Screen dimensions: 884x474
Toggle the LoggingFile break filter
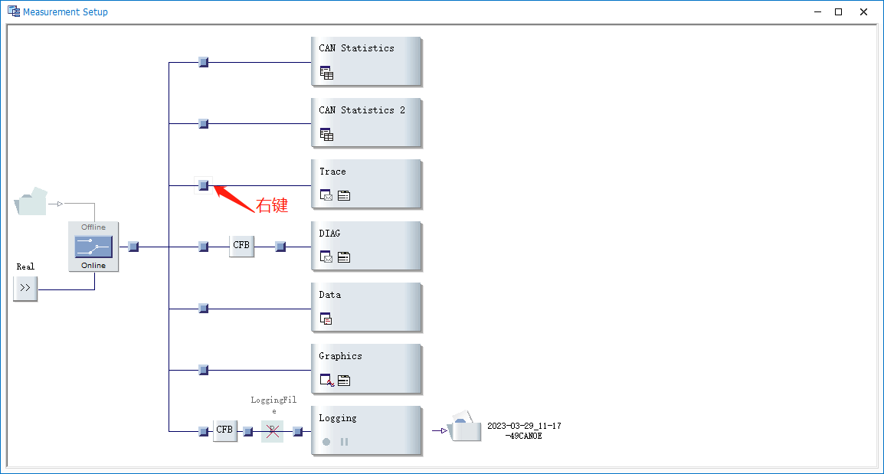pos(272,430)
